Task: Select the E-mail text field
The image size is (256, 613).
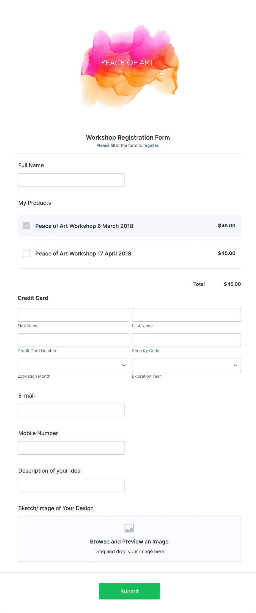Action: [x=71, y=410]
